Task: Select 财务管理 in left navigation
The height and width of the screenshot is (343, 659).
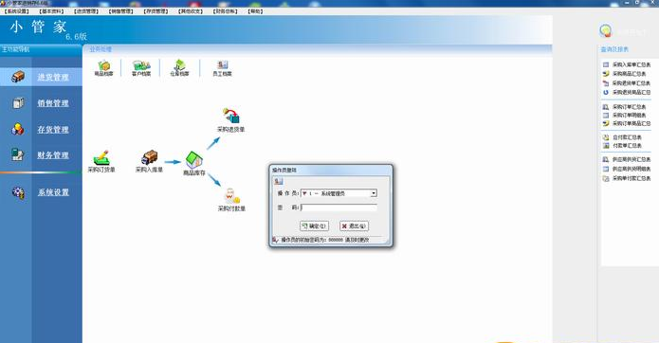Action: [x=53, y=155]
